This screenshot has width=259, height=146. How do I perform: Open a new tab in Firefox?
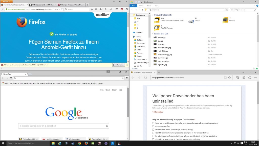[87, 5]
